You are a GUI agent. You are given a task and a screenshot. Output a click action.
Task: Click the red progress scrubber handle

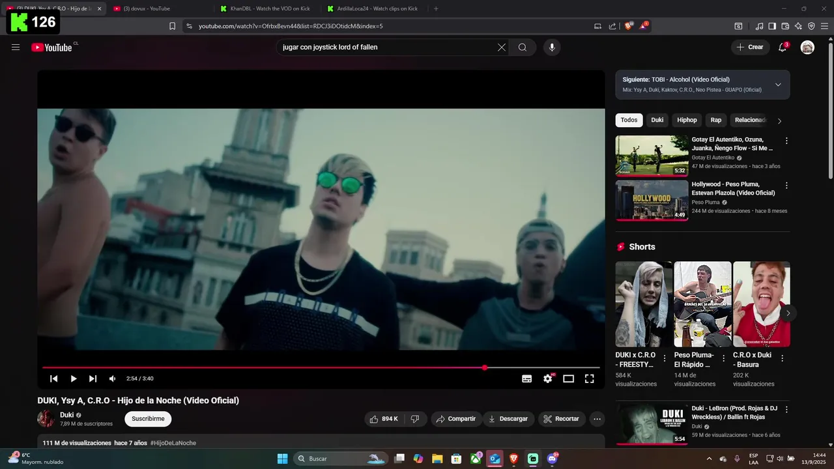(x=485, y=367)
